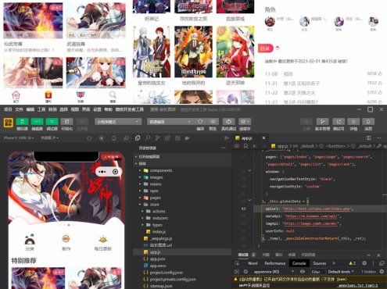Click the editor more actions ellipsis
Viewport: 387px width, 289px height.
click(378, 138)
